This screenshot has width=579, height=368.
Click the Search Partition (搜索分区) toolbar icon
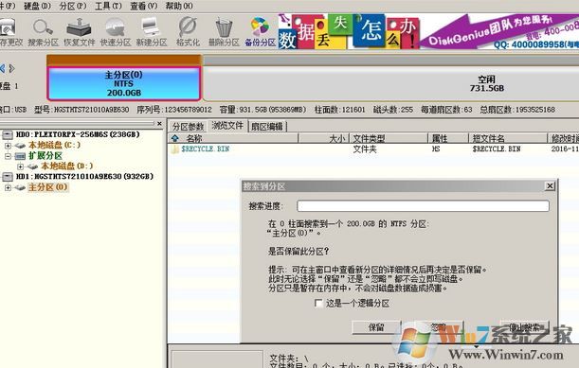pyautogui.click(x=43, y=32)
